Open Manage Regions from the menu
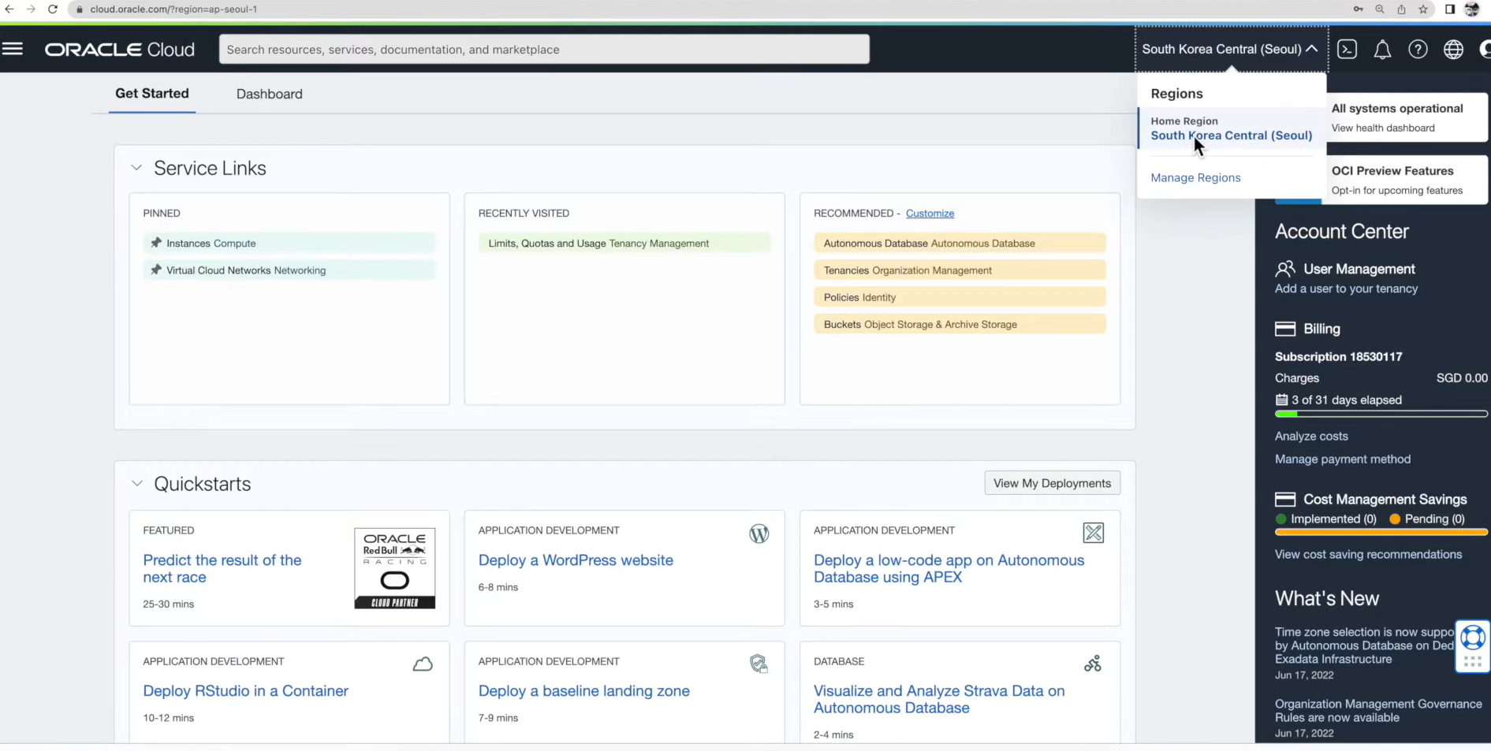 point(1195,178)
